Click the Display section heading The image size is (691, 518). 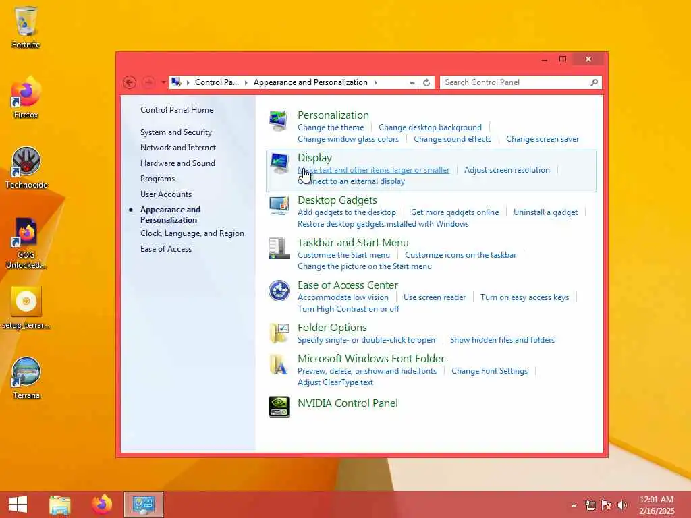coord(314,158)
